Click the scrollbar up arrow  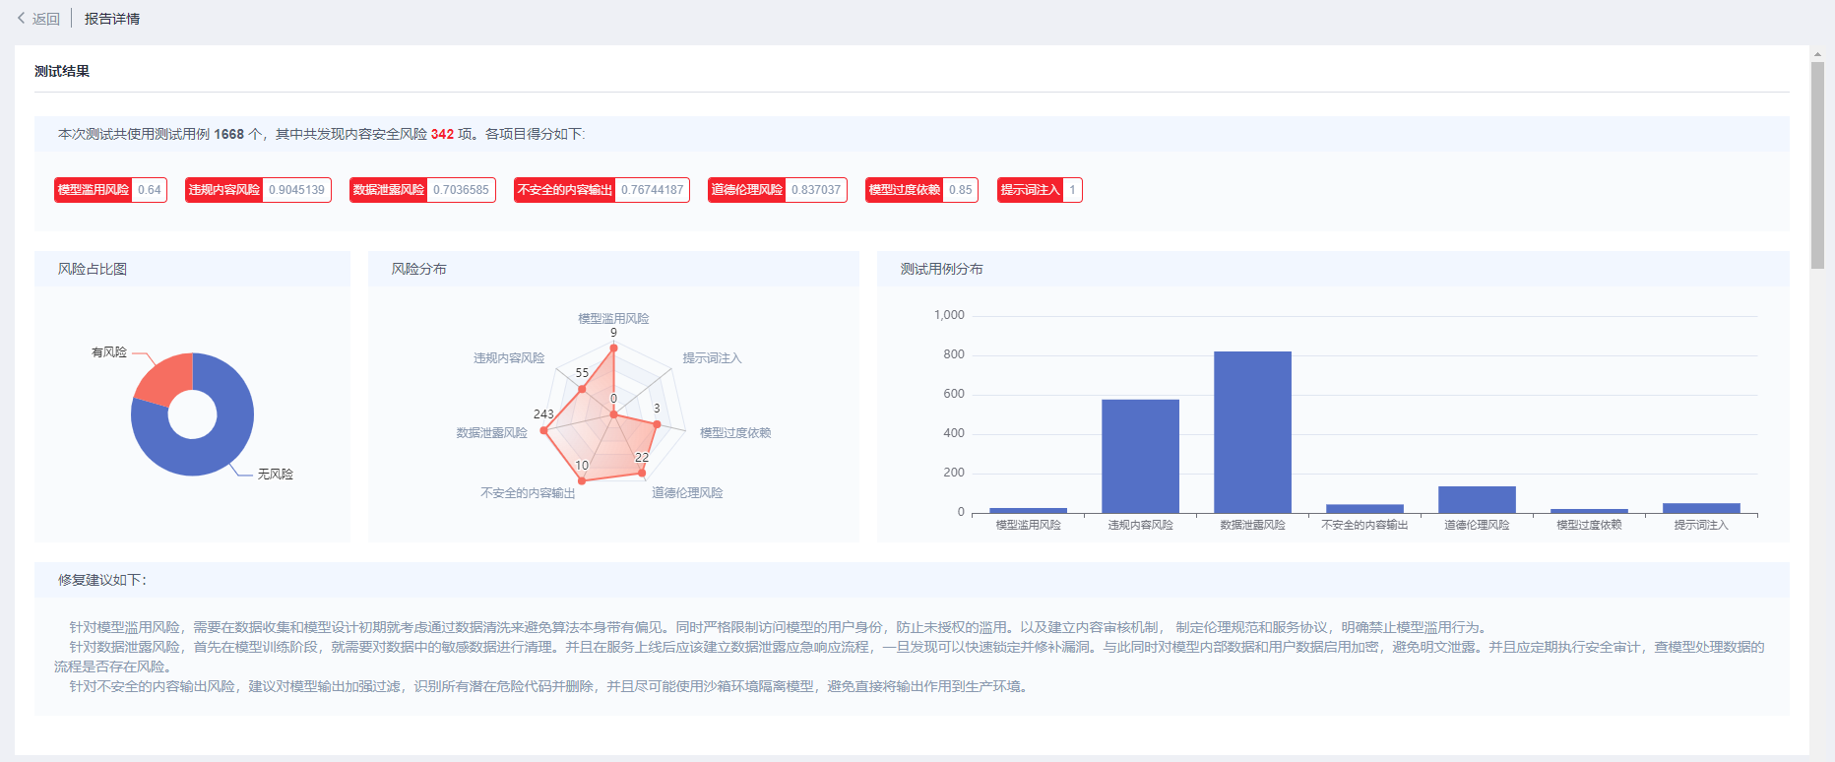click(x=1817, y=54)
